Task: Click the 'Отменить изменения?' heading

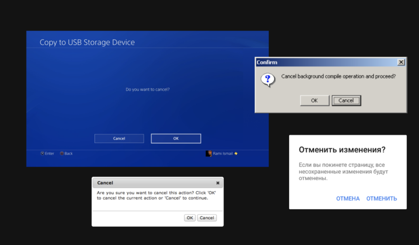Action: pyautogui.click(x=342, y=150)
